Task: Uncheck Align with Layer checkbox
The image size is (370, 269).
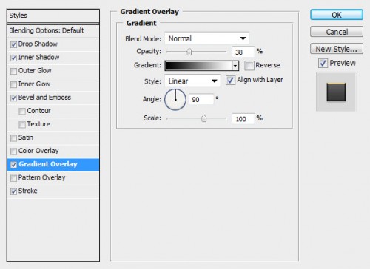Action: 230,81
